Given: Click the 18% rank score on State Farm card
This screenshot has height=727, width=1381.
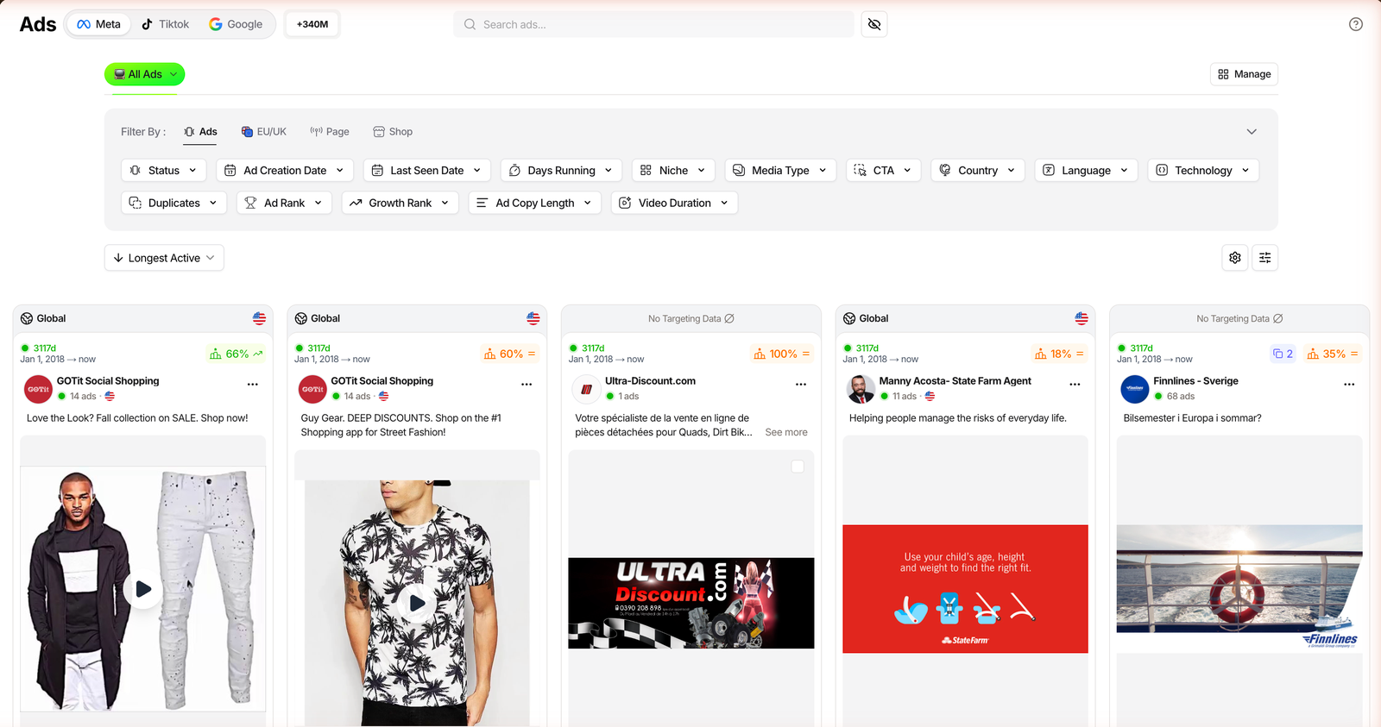Looking at the screenshot, I should coord(1059,354).
